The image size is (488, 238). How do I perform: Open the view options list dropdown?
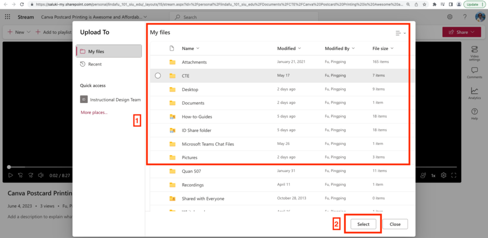(400, 33)
